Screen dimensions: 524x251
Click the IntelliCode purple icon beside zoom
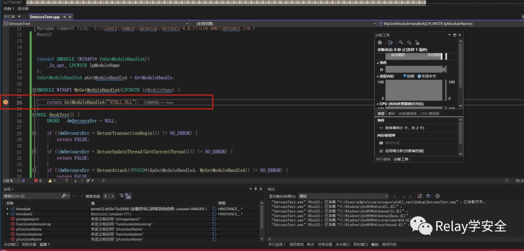point(23,181)
